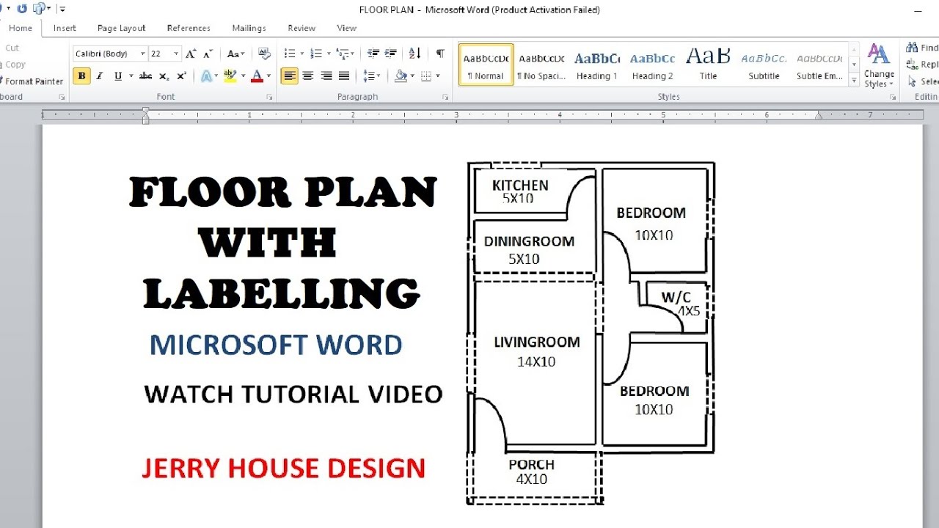Click the Shading paint bucket icon

tap(401, 76)
